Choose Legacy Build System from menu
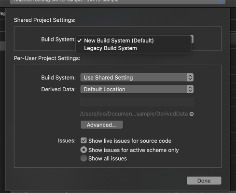The height and width of the screenshot is (193, 236). point(133,48)
